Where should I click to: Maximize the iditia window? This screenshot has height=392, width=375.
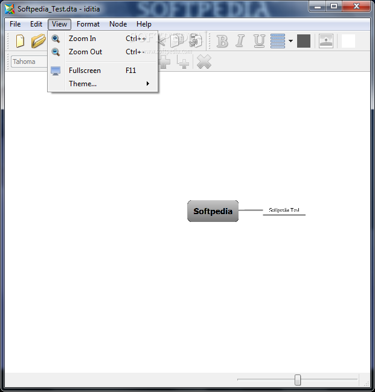click(x=334, y=7)
